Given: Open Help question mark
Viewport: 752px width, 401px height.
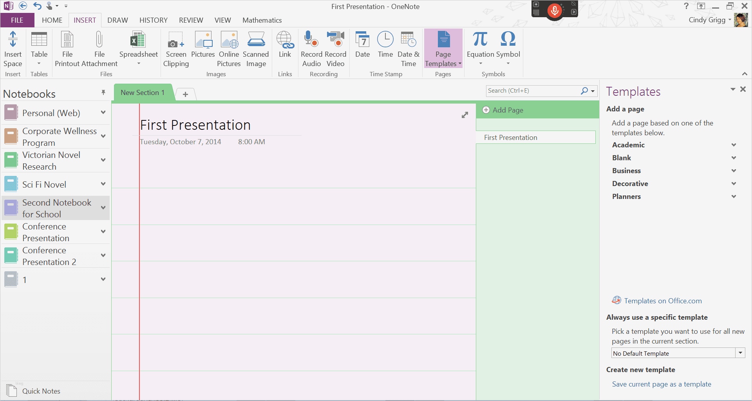Looking at the screenshot, I should [x=686, y=6].
